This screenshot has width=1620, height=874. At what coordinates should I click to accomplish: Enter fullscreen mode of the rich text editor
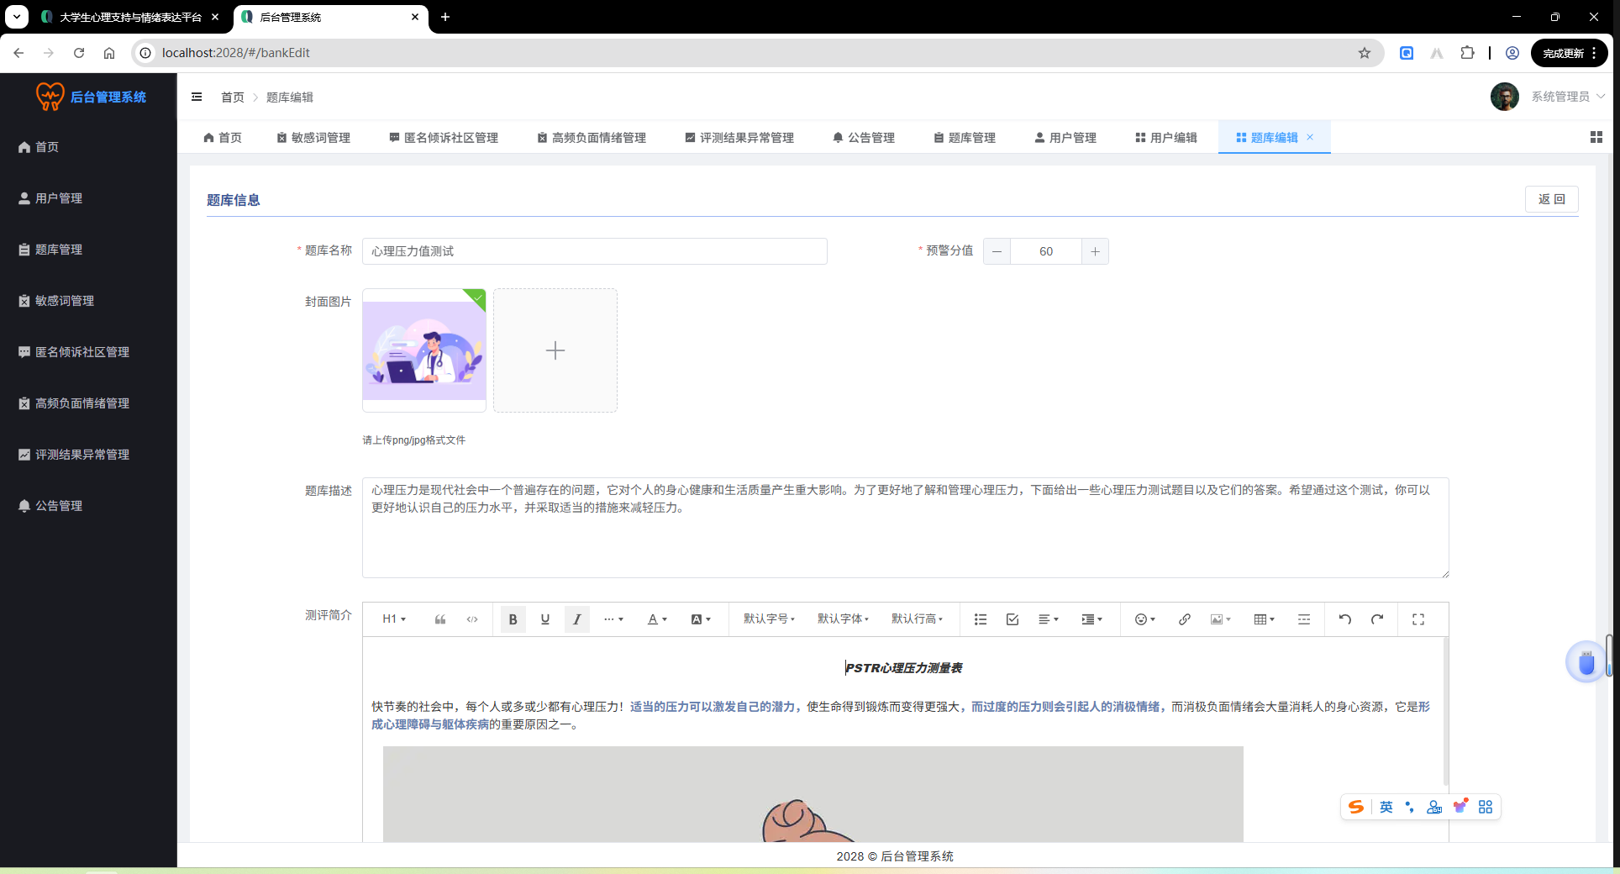click(1418, 619)
